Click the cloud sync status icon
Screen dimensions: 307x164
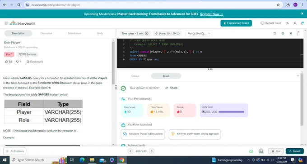251,151
